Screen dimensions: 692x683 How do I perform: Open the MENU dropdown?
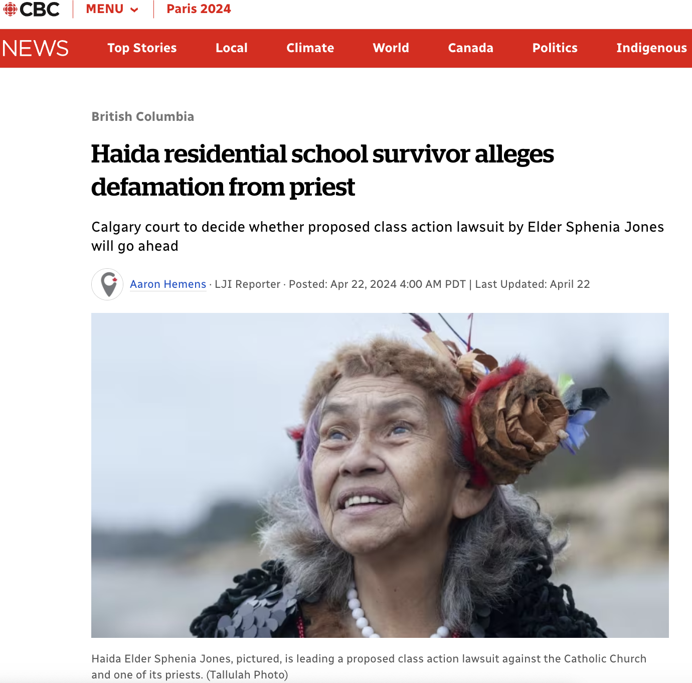112,9
